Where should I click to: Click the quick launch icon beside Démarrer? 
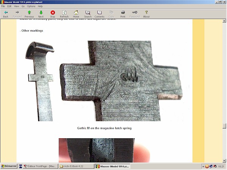pos(20,166)
